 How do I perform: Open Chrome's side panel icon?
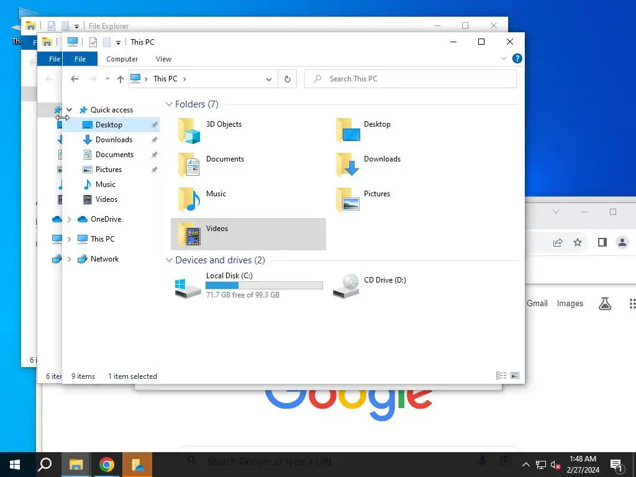point(602,243)
